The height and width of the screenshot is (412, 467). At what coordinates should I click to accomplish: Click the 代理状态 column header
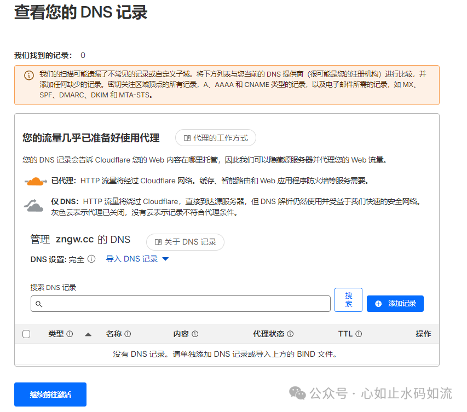269,334
